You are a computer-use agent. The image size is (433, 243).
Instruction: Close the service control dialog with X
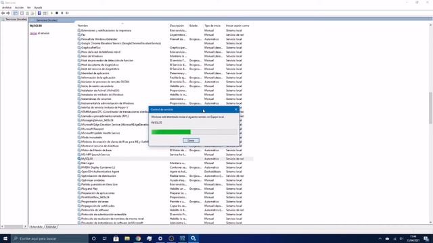(235, 109)
